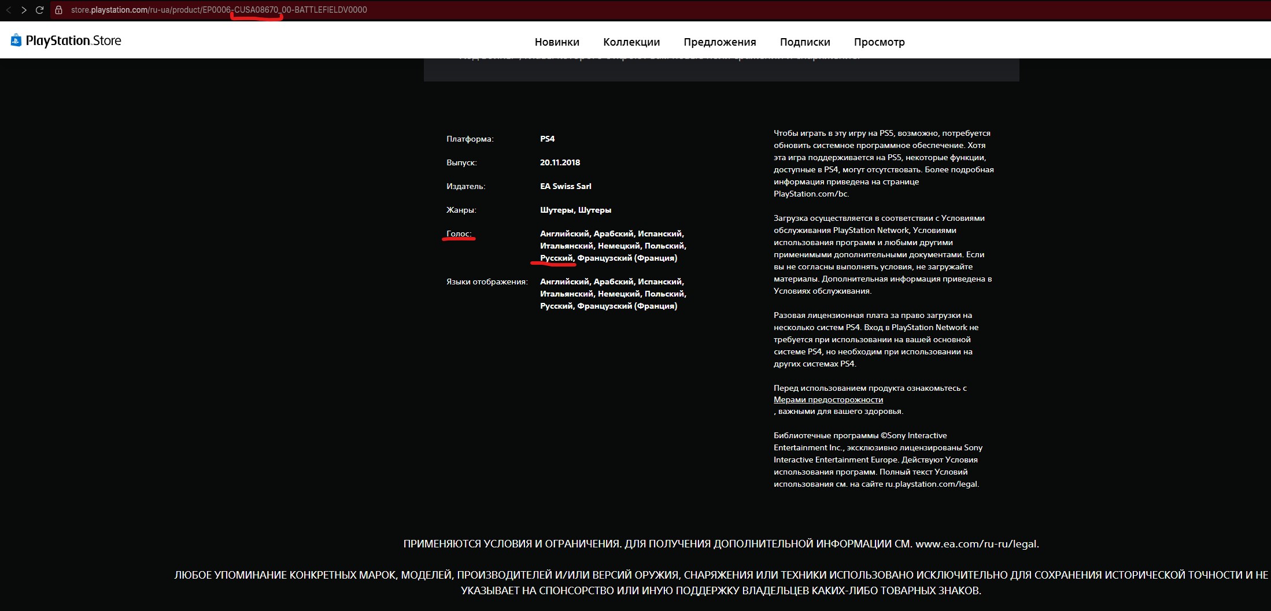Open the Подписки menu
This screenshot has height=611, width=1271.
pos(805,42)
